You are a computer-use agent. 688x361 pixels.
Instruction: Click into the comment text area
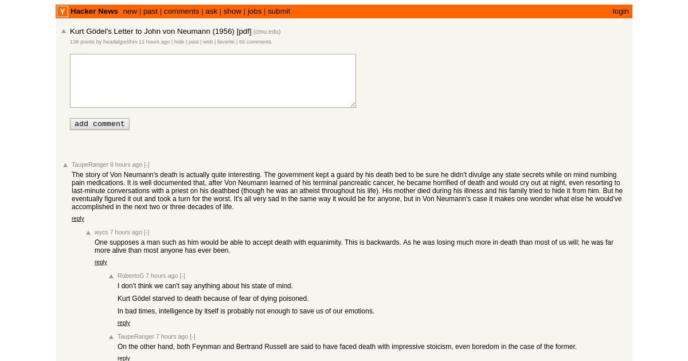point(213,81)
